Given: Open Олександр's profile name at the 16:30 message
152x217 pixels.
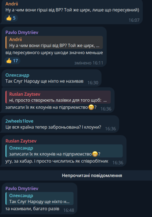Looking at the screenshot, I should 17,75.
